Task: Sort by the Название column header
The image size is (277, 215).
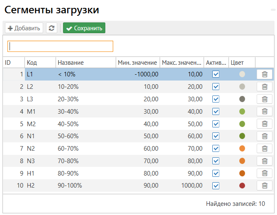Action: click(70, 63)
